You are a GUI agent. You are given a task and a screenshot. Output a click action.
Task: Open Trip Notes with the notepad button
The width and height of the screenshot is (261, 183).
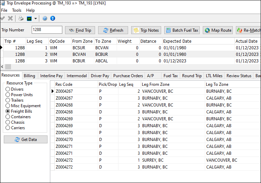click(146, 30)
